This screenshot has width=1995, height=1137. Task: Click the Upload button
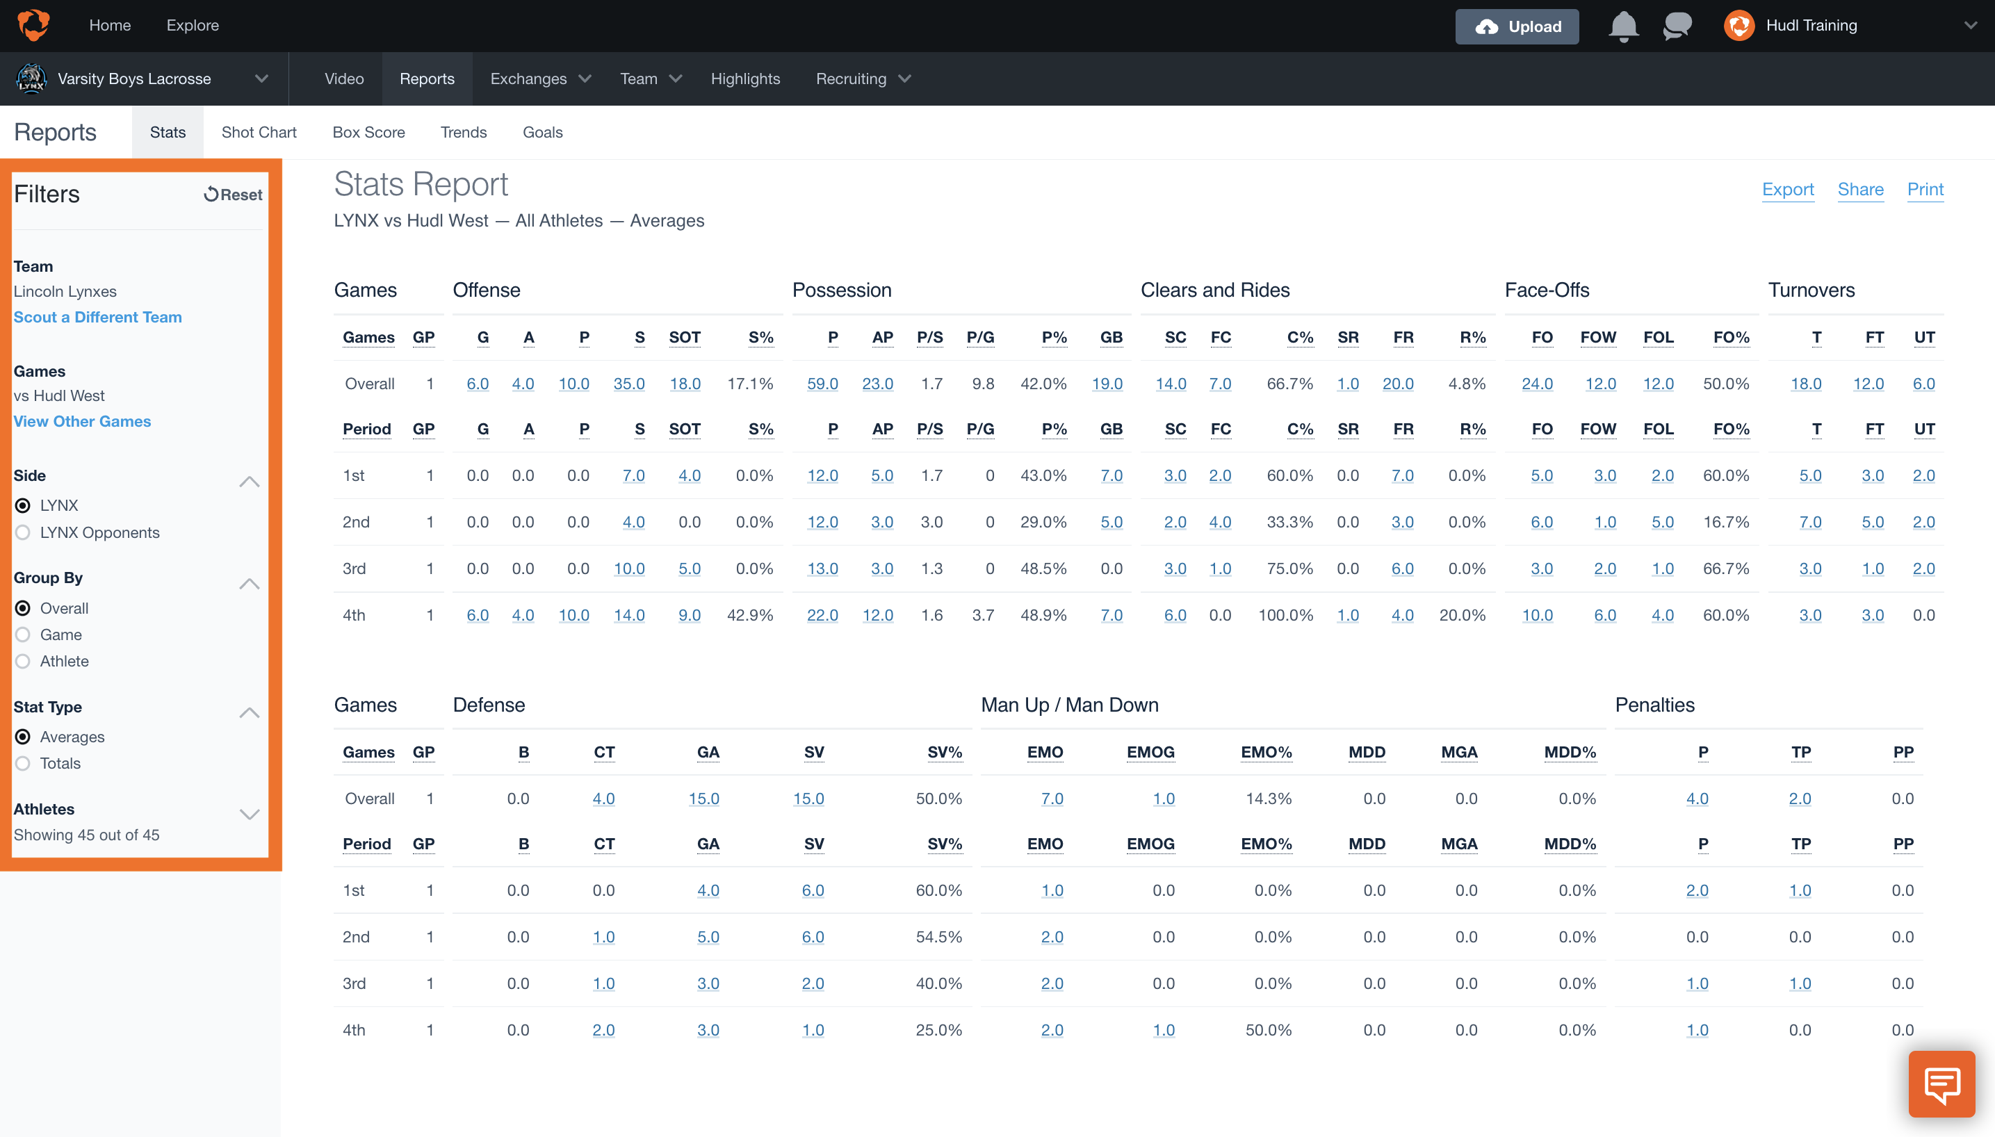pyautogui.click(x=1516, y=26)
